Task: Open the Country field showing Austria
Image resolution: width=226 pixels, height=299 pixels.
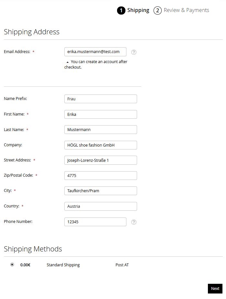Action: (101, 206)
